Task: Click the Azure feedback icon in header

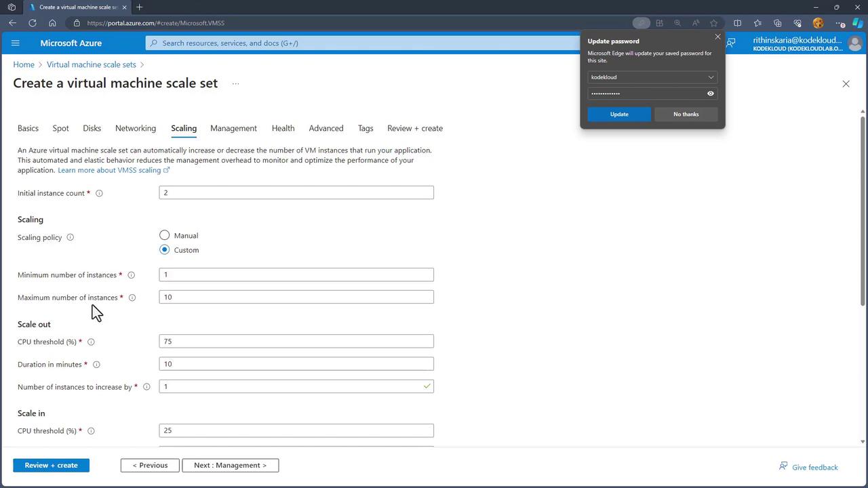Action: pos(731,43)
